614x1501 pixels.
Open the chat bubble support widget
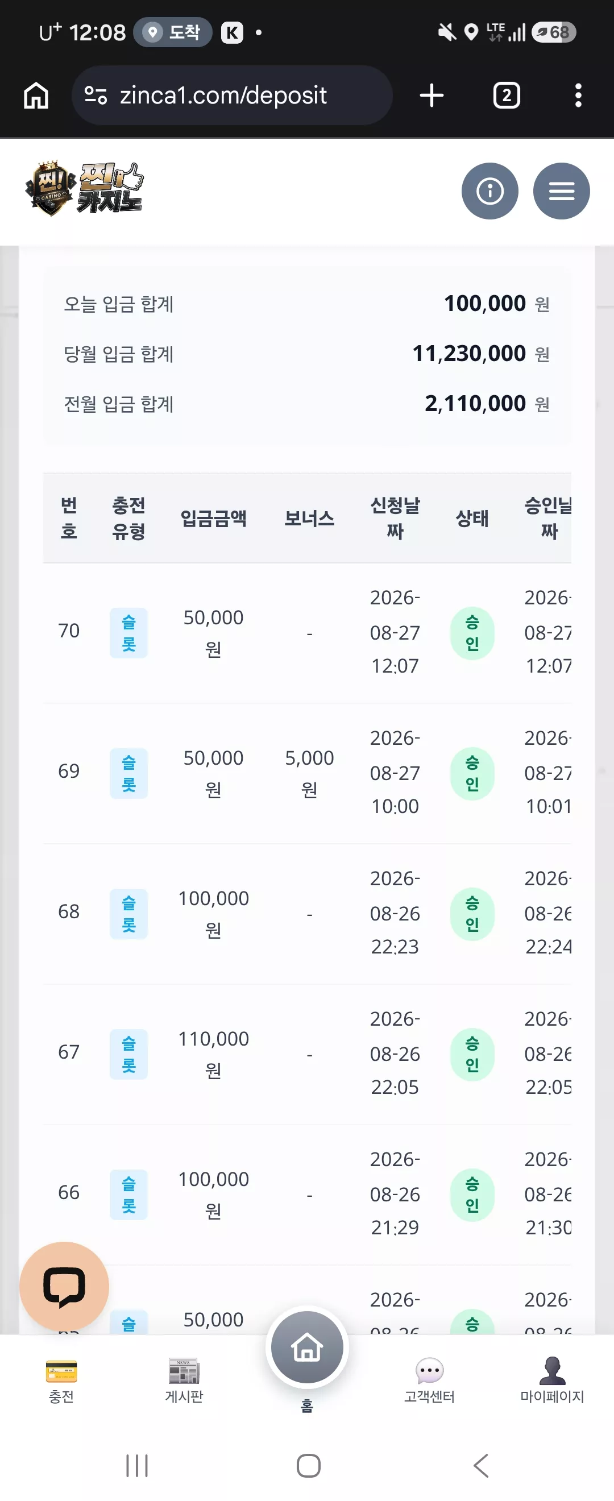pos(64,1286)
